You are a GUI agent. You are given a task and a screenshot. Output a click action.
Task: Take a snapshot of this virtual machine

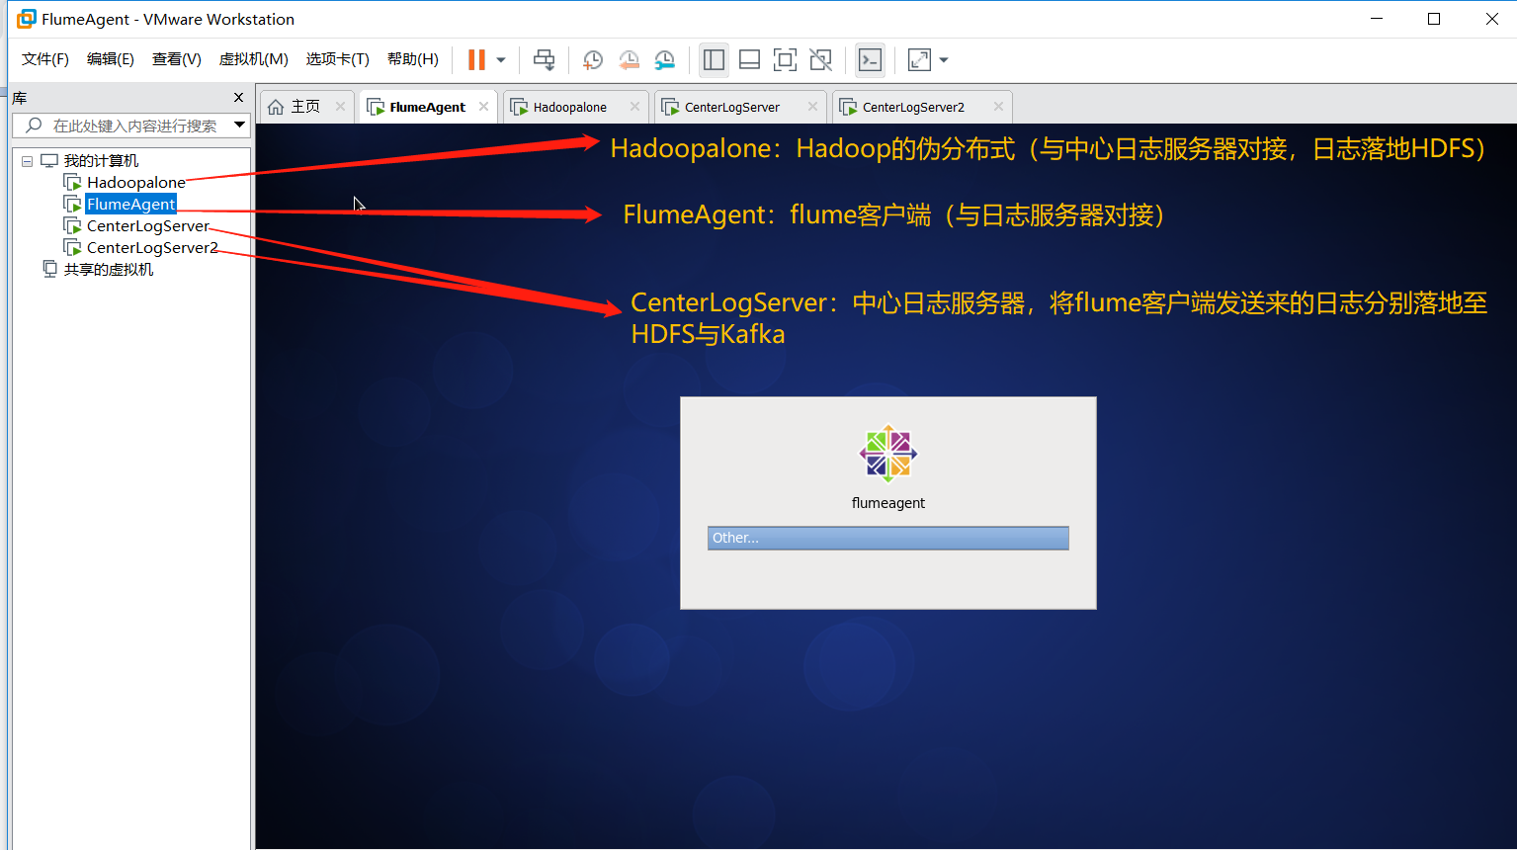click(x=592, y=60)
